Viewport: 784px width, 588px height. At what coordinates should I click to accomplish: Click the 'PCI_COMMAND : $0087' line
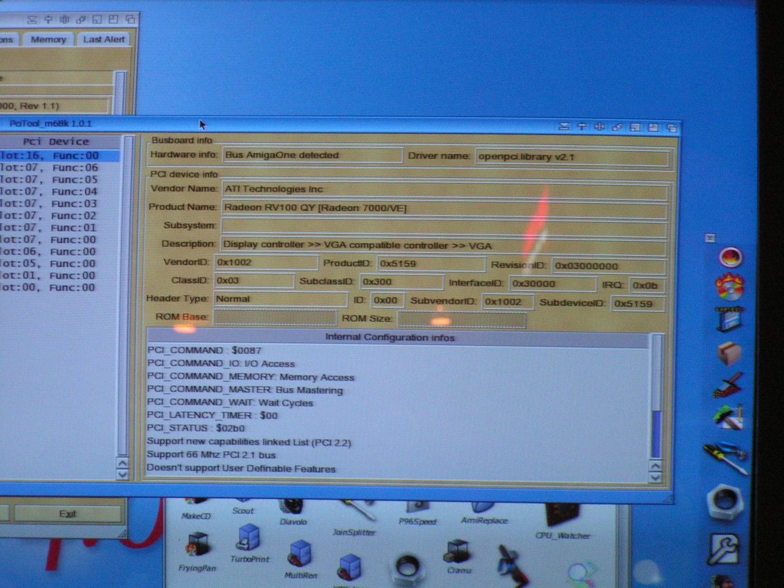[204, 351]
